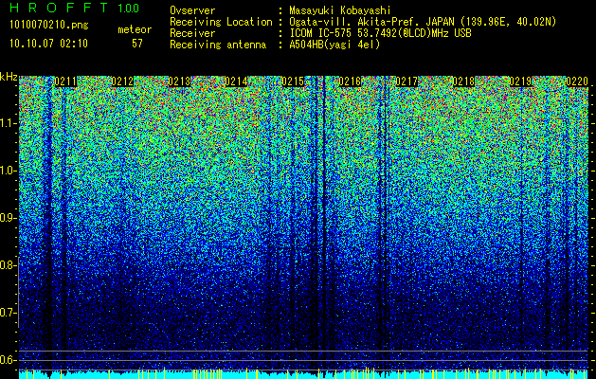Screen dimensions: 596x379
Task: Click the receiving location Ogata-vill. Akita-Pref. text
Action: coord(423,22)
